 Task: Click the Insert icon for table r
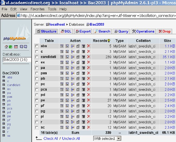coord(73,122)
